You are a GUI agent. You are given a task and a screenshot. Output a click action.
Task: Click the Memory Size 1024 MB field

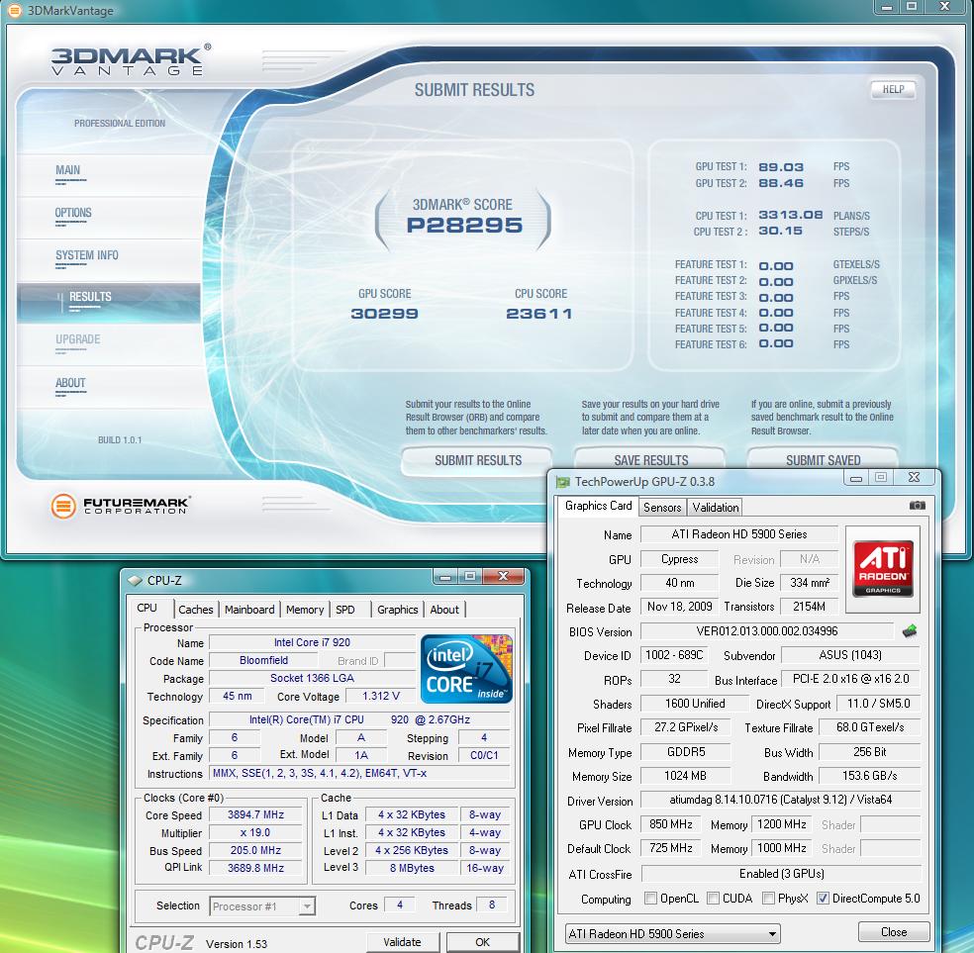tap(685, 776)
